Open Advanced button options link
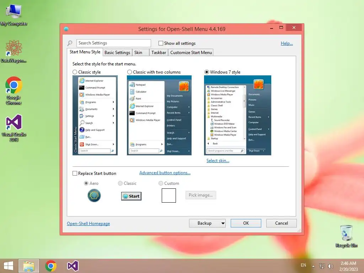 pyautogui.click(x=165, y=173)
